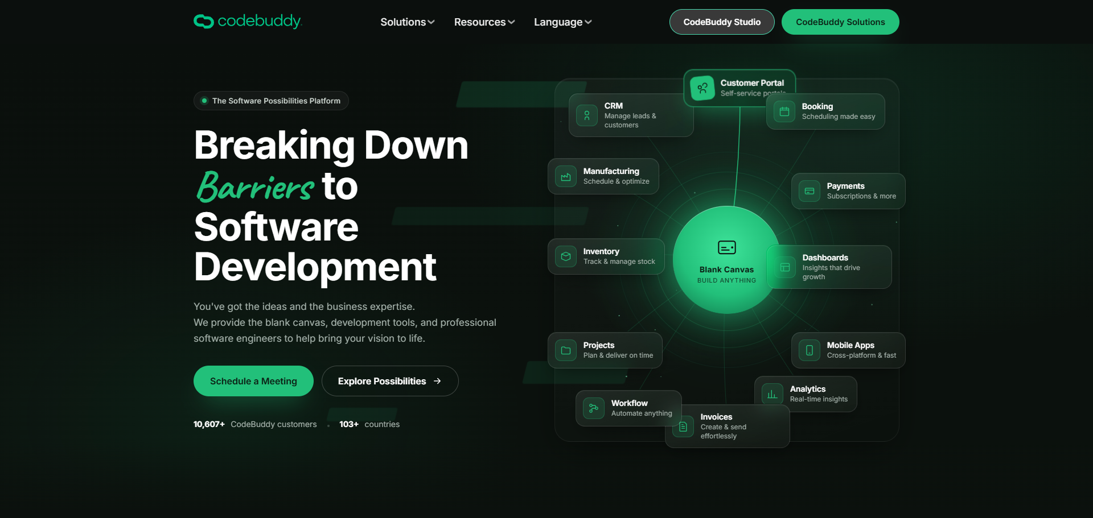1093x518 pixels.
Task: Click the Inventory card title
Action: (x=601, y=251)
